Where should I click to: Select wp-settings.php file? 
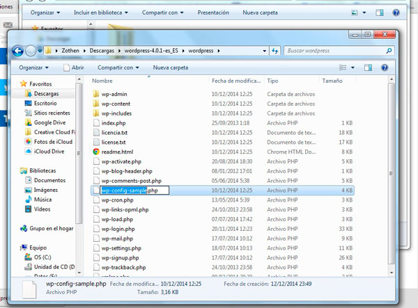click(x=121, y=248)
